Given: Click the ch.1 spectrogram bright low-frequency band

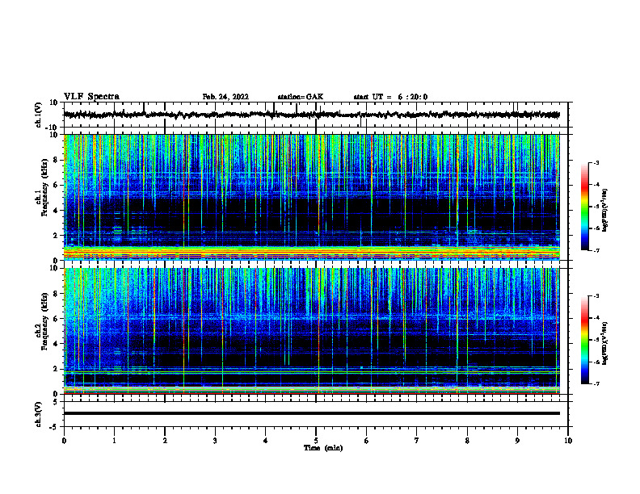Looking at the screenshot, I should click(311, 253).
